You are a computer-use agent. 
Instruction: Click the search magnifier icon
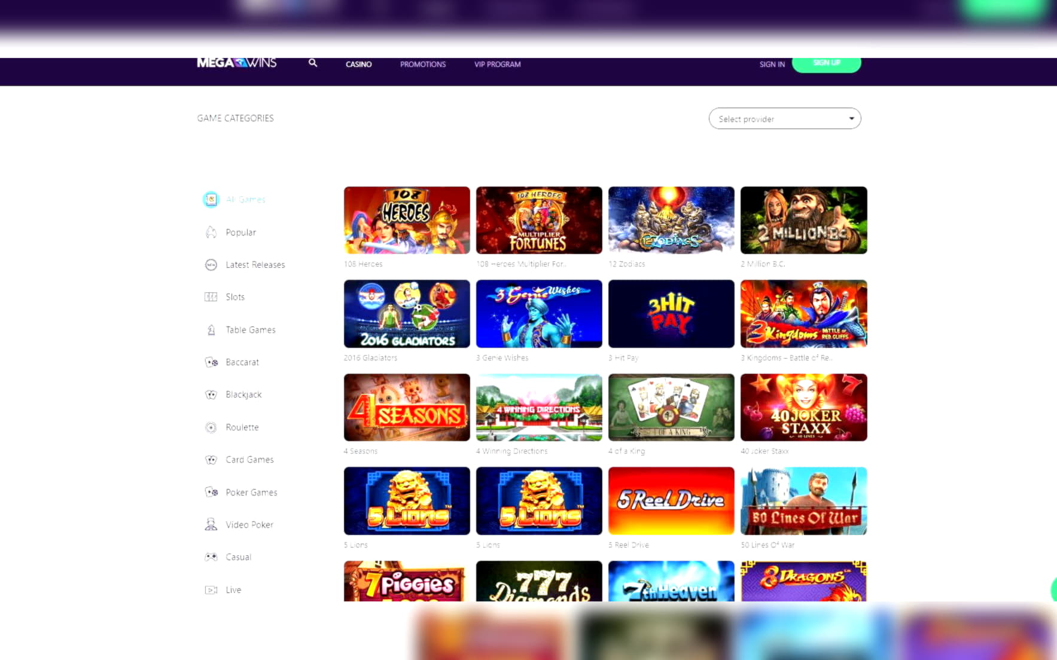coord(312,63)
